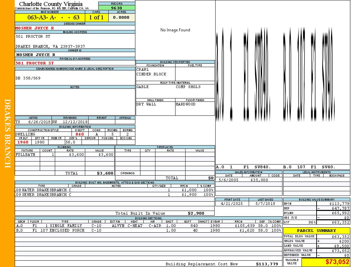This screenshot has height=267, width=351.
Task: Click the DRAKES BRANCH vertical side banner
Action: [x=7, y=133]
